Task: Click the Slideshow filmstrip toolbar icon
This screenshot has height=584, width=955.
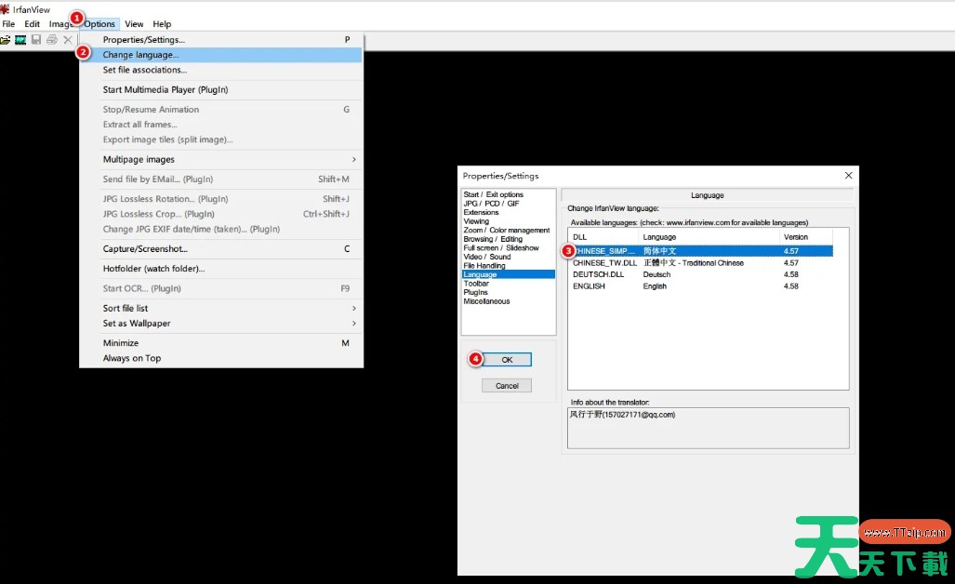Action: (x=20, y=40)
